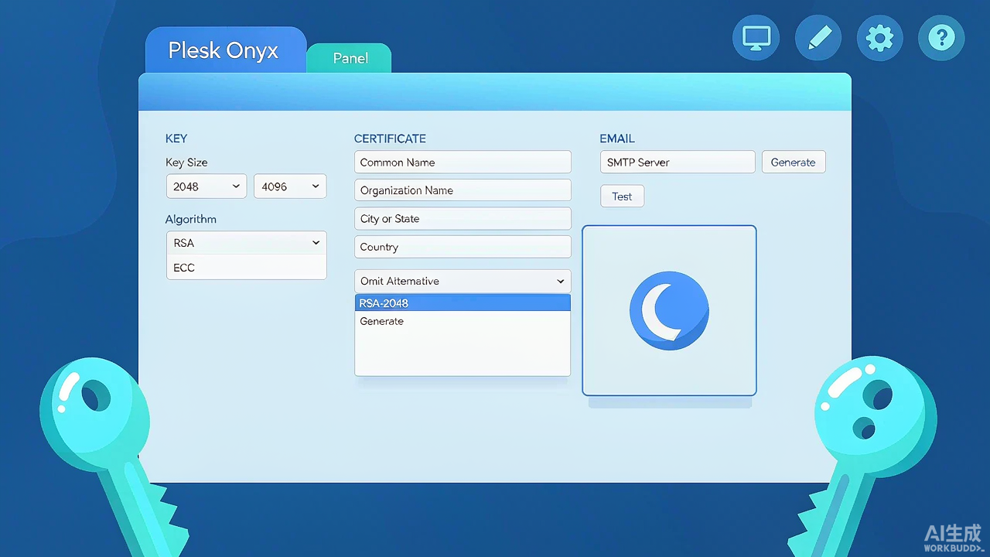This screenshot has height=557, width=990.
Task: Open the help question mark icon
Action: (941, 37)
